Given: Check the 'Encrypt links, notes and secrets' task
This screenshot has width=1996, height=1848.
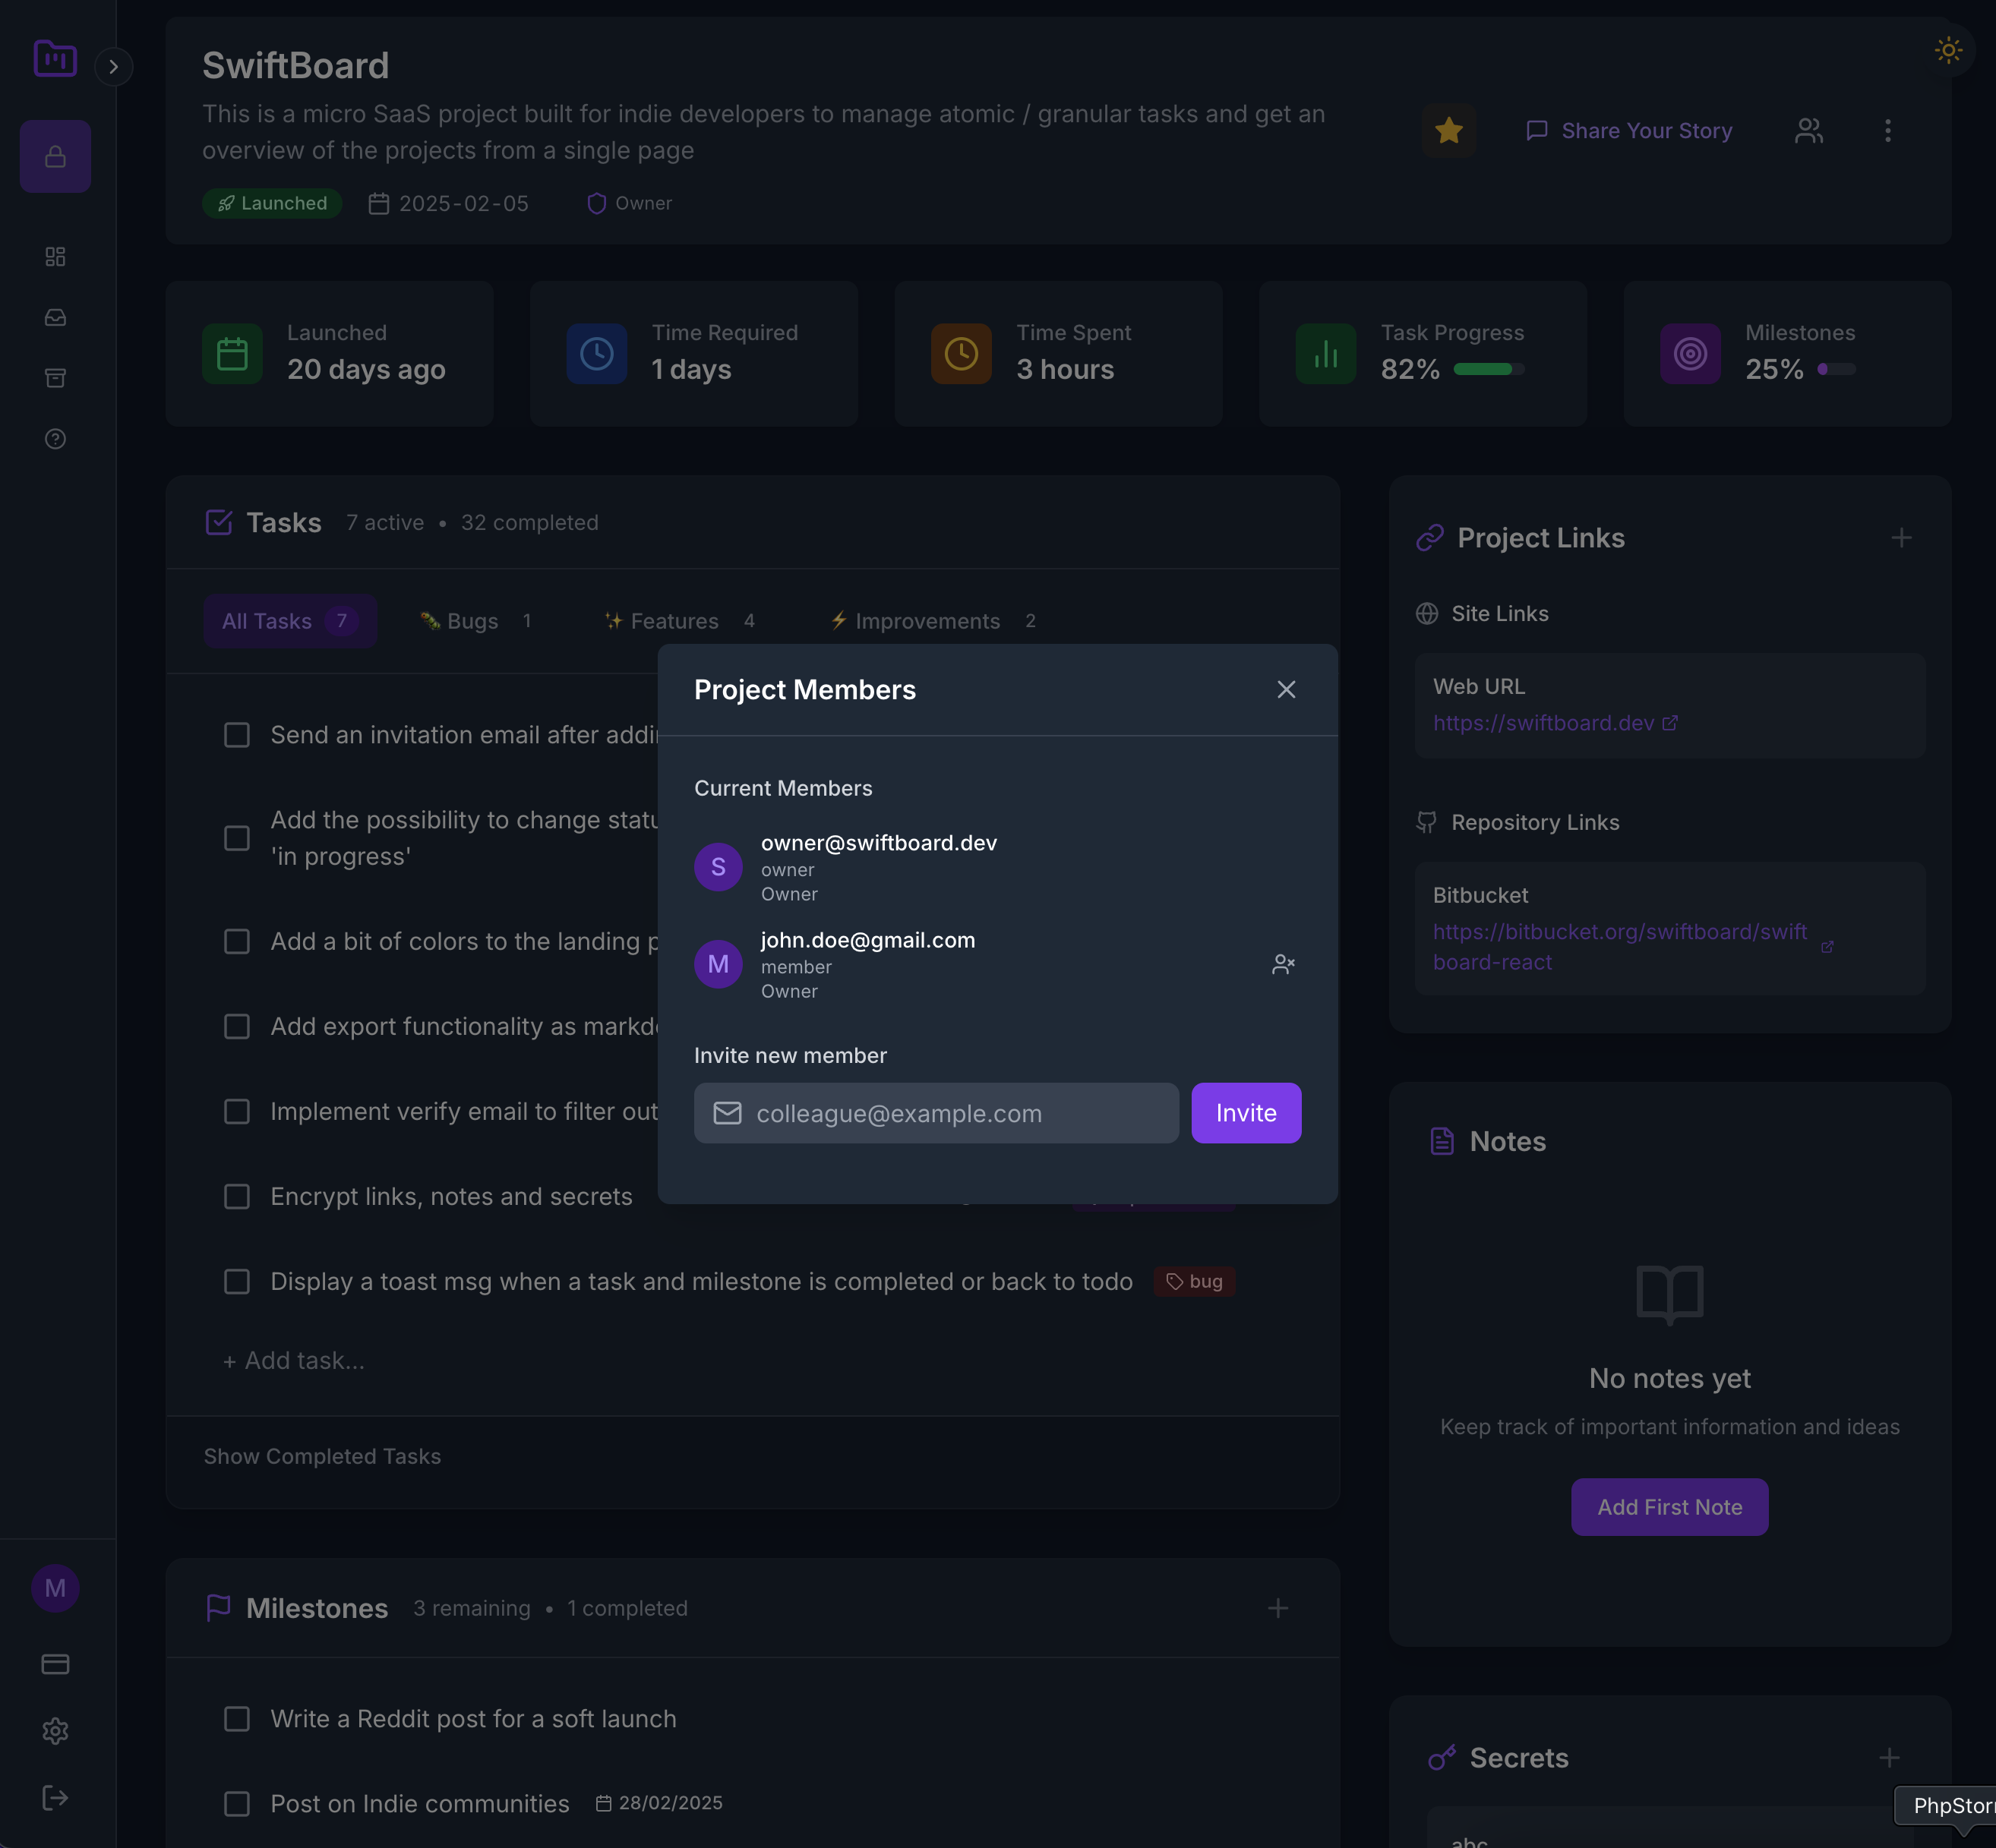Looking at the screenshot, I should tap(237, 1197).
